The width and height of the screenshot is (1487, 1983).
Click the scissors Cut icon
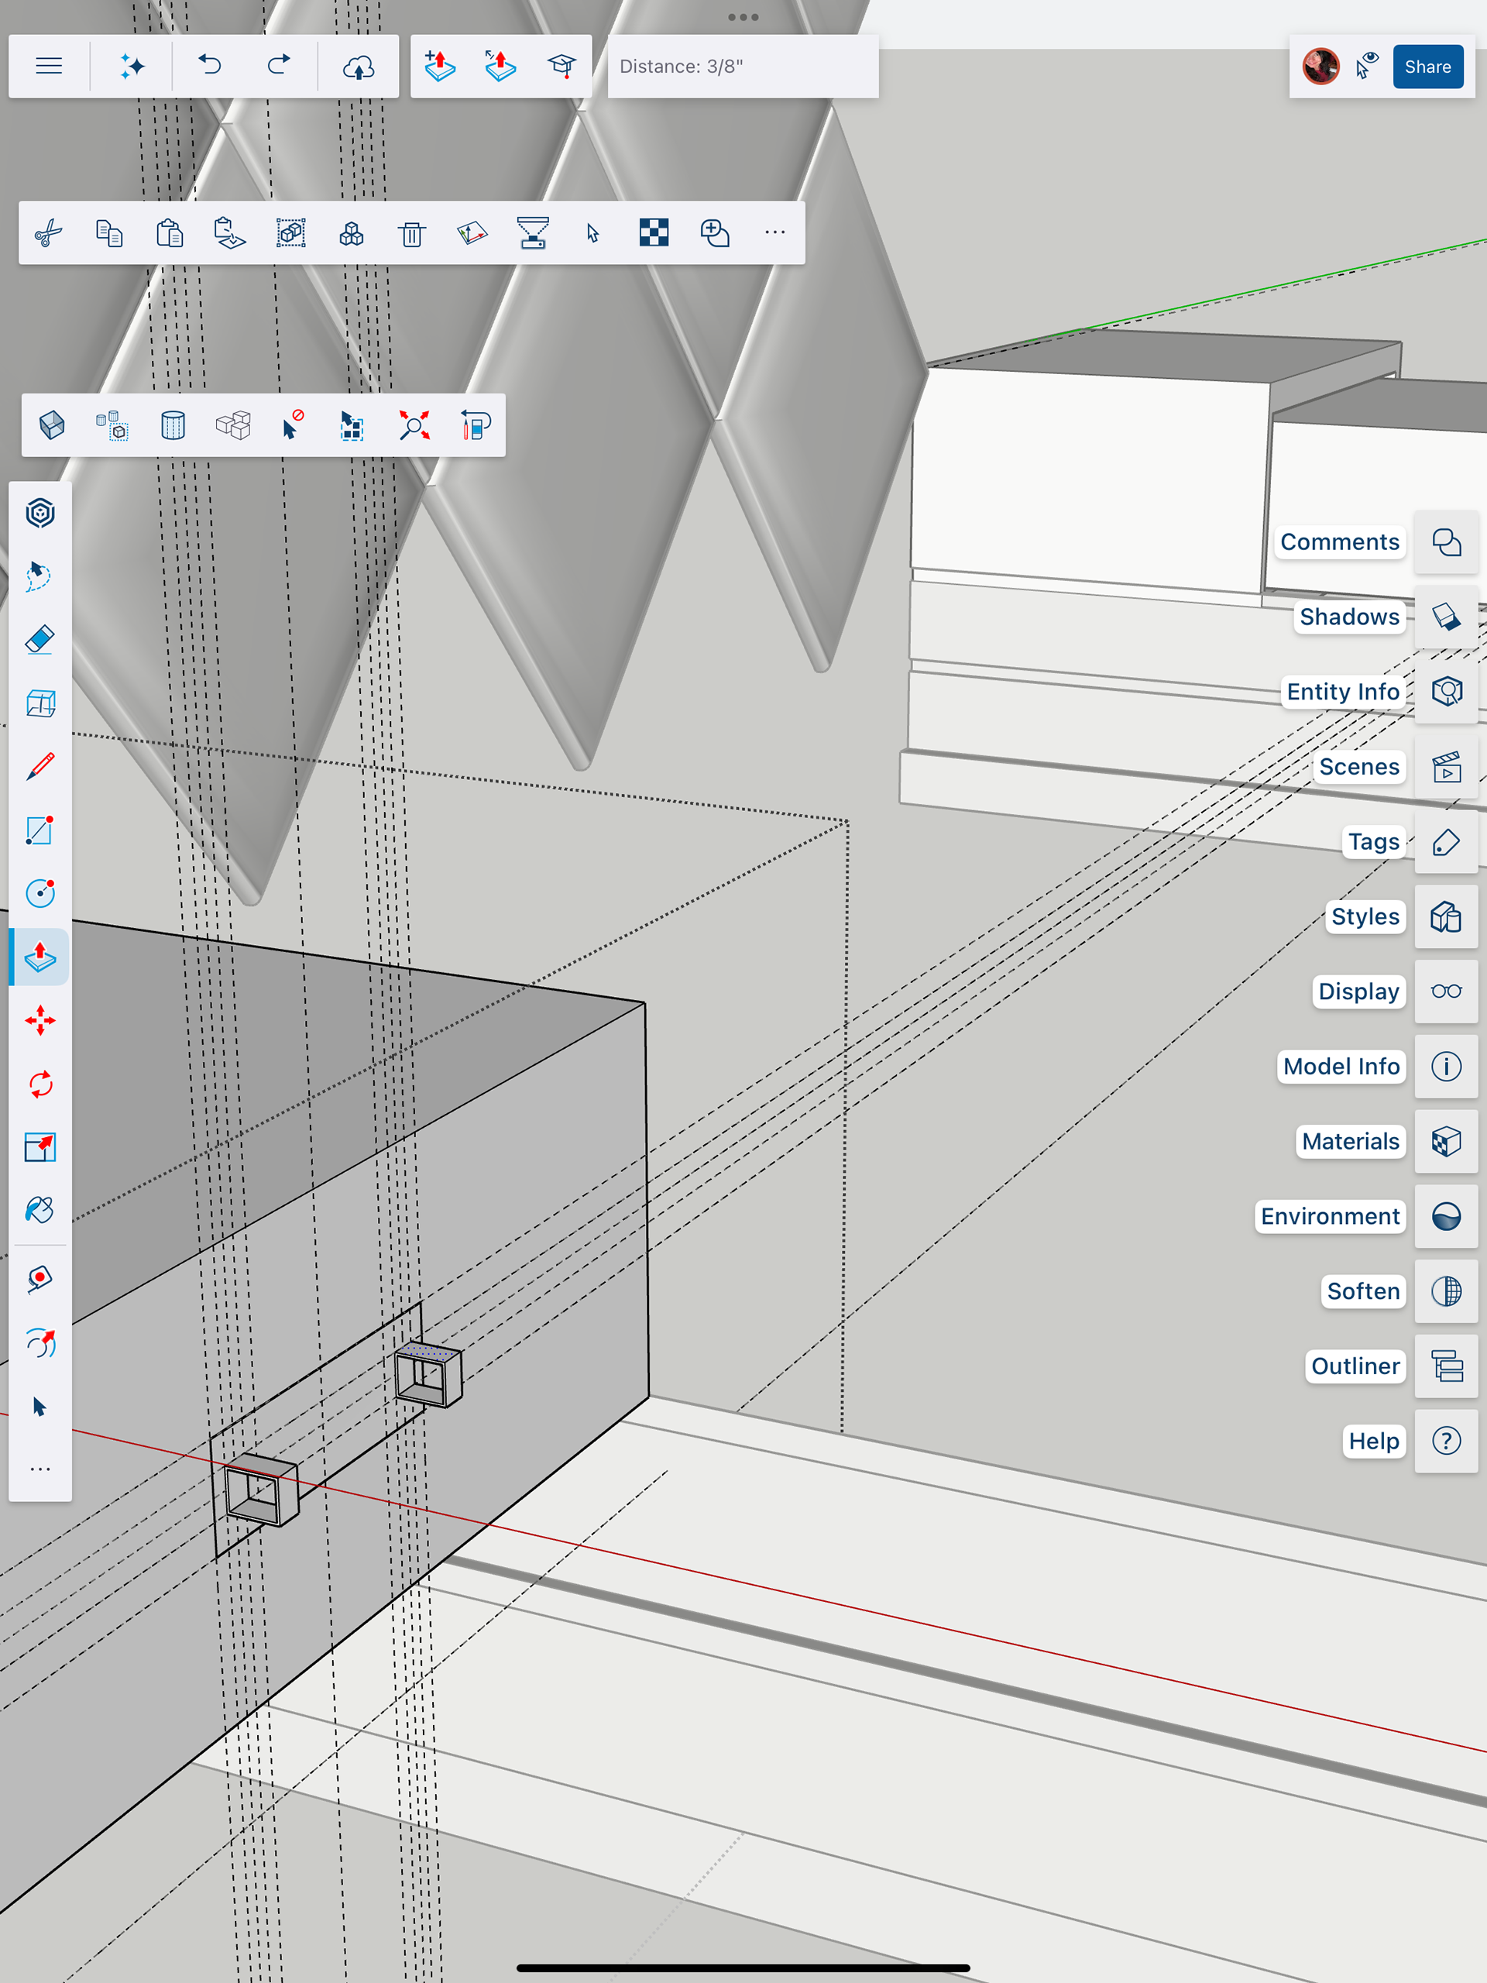tap(48, 233)
